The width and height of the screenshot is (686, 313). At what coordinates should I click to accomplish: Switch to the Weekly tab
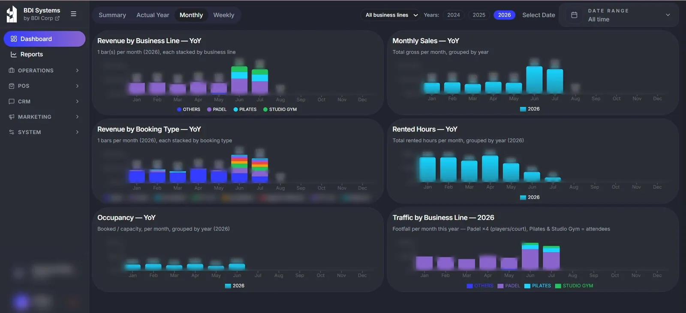pyautogui.click(x=224, y=15)
